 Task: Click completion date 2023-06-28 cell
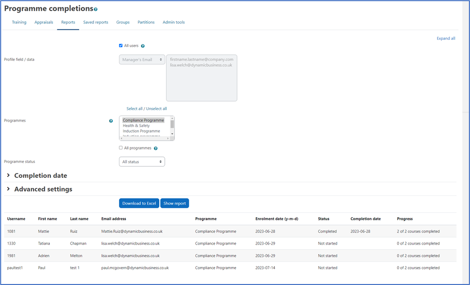(x=360, y=232)
